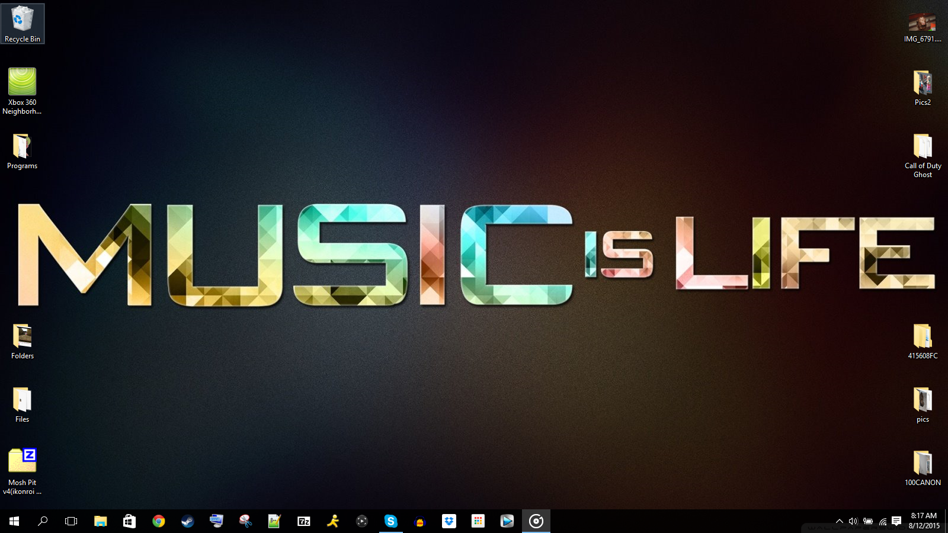Screen dimensions: 948x533
Task: Launch 7-Zip from taskbar
Action: tap(303, 521)
